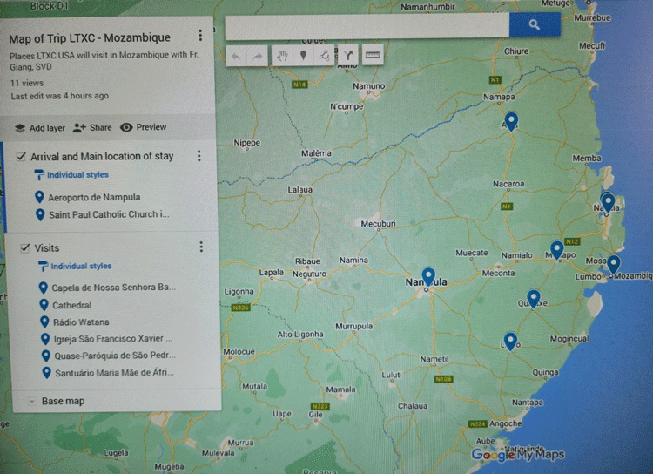Click the undo arrow in map toolbar
Viewport: 653px width, 474px height.
tap(237, 56)
